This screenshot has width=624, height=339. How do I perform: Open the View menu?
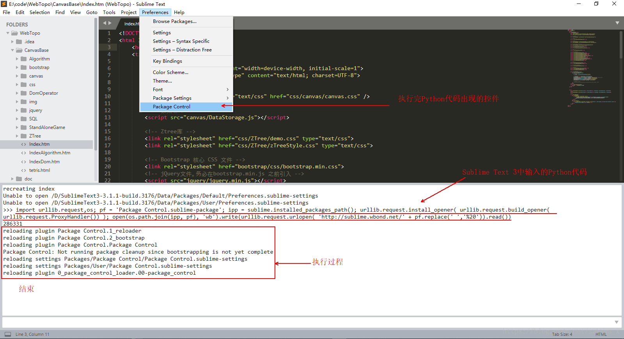tap(76, 12)
